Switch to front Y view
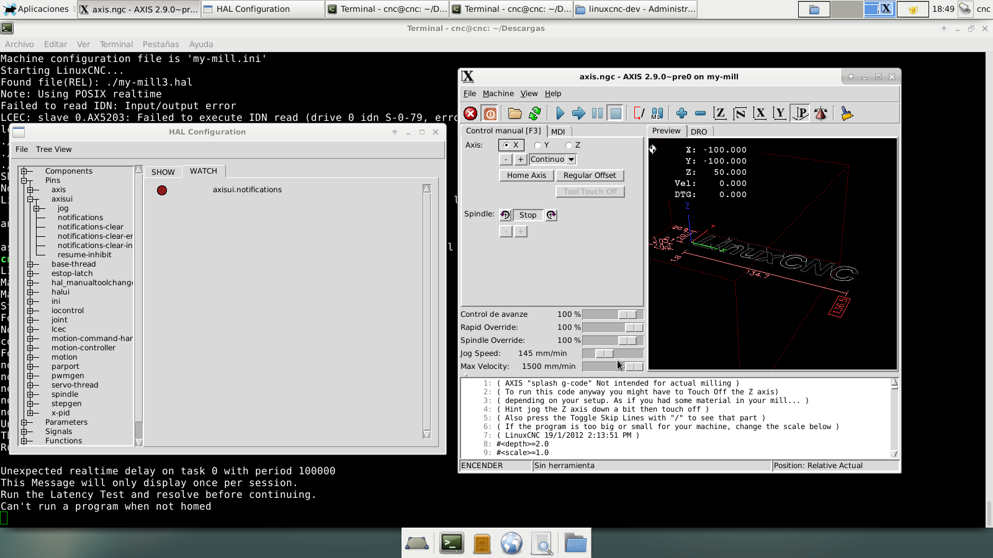This screenshot has height=558, width=993. (780, 113)
